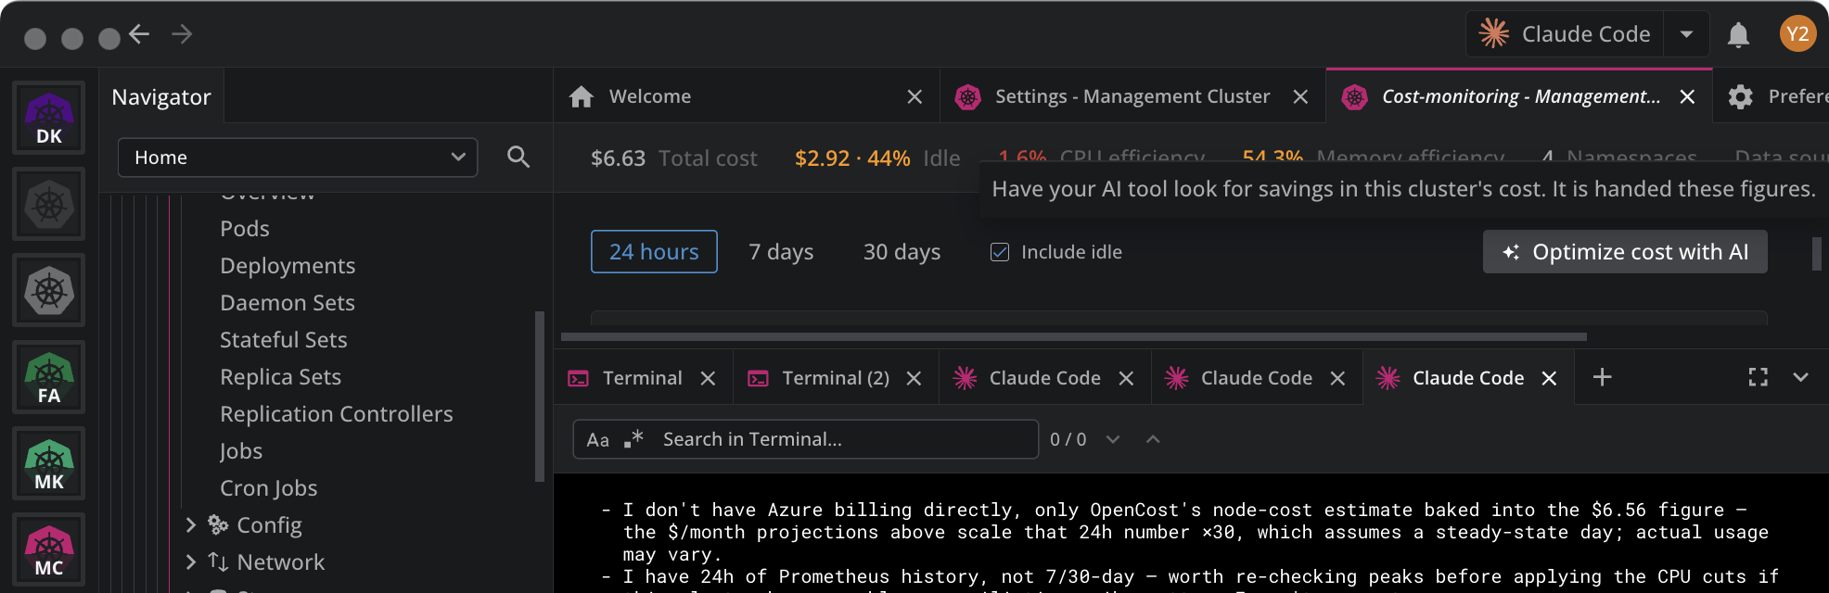The width and height of the screenshot is (1829, 593).
Task: Go to next search match arrow
Action: [1113, 439]
